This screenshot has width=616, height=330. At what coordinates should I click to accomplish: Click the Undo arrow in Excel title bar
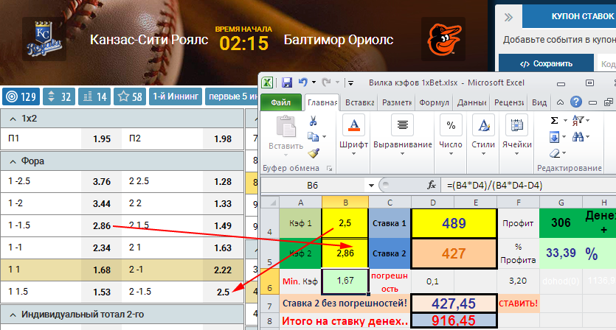302,82
